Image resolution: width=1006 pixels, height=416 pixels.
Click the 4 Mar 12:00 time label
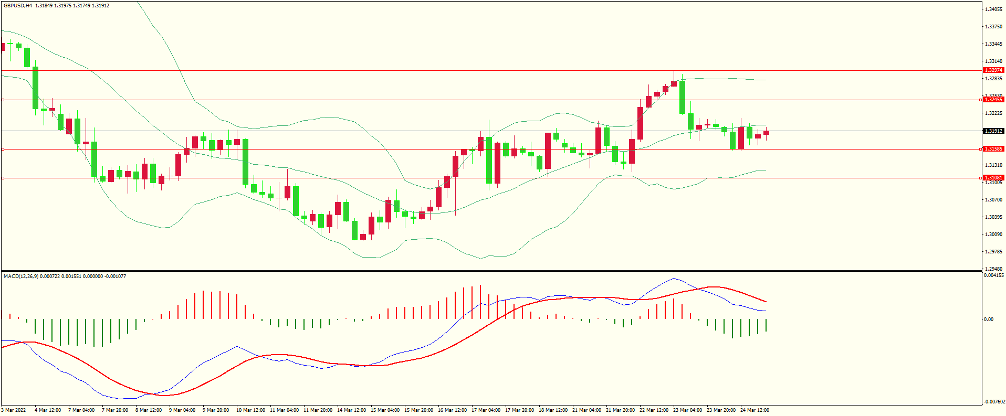tap(48, 410)
